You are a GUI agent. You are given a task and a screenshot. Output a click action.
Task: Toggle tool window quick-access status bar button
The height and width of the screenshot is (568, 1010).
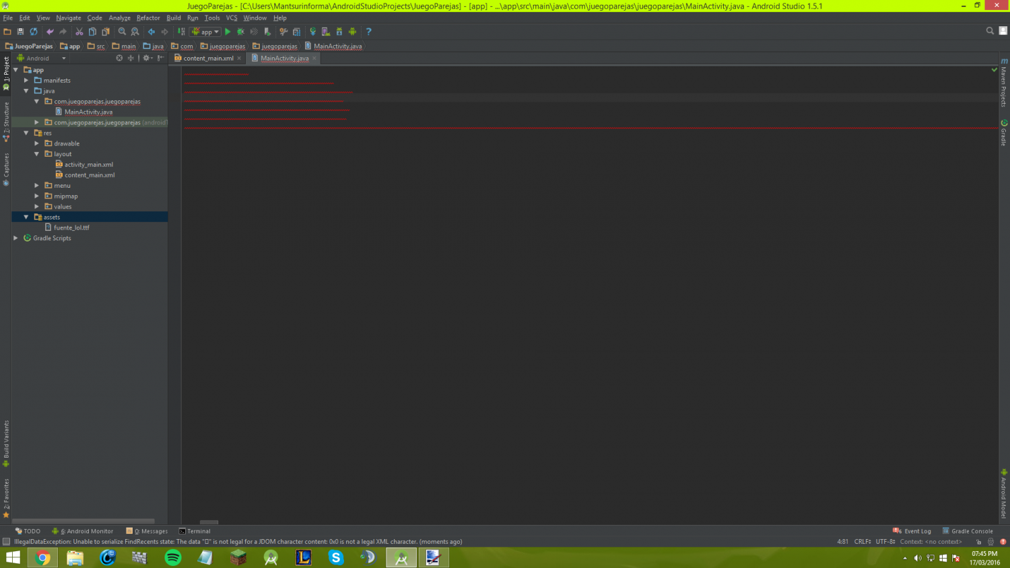click(6, 541)
